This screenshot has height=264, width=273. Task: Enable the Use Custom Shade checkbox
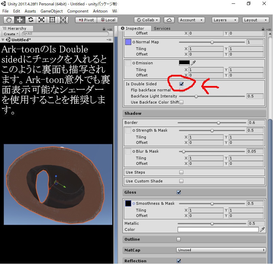(181, 181)
